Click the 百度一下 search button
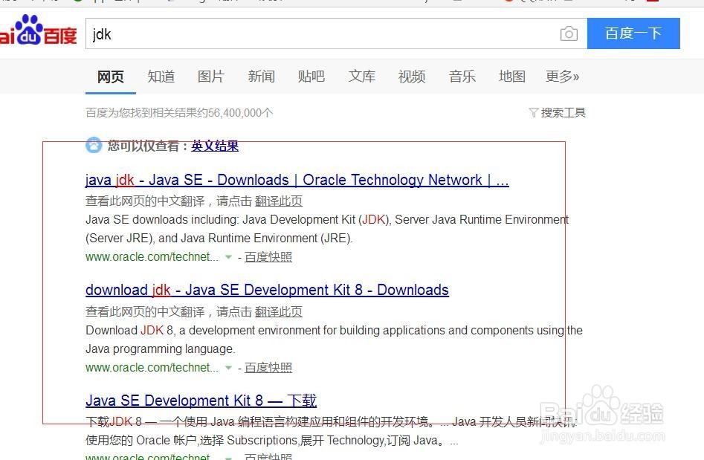This screenshot has height=460, width=704. pos(633,33)
